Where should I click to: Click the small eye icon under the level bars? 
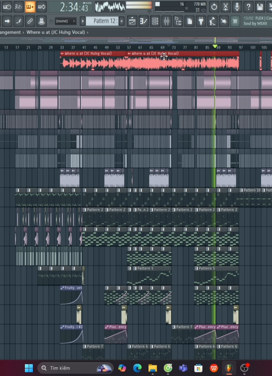point(150,11)
